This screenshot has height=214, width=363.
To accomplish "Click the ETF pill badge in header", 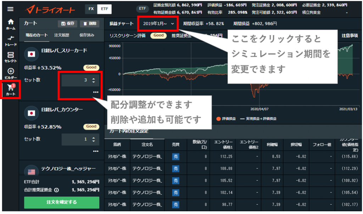I will pyautogui.click(x=142, y=9).
